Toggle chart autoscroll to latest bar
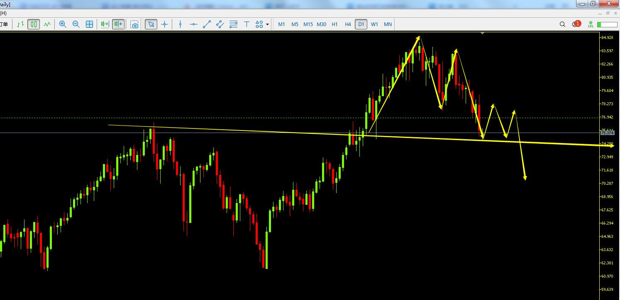 click(118, 24)
